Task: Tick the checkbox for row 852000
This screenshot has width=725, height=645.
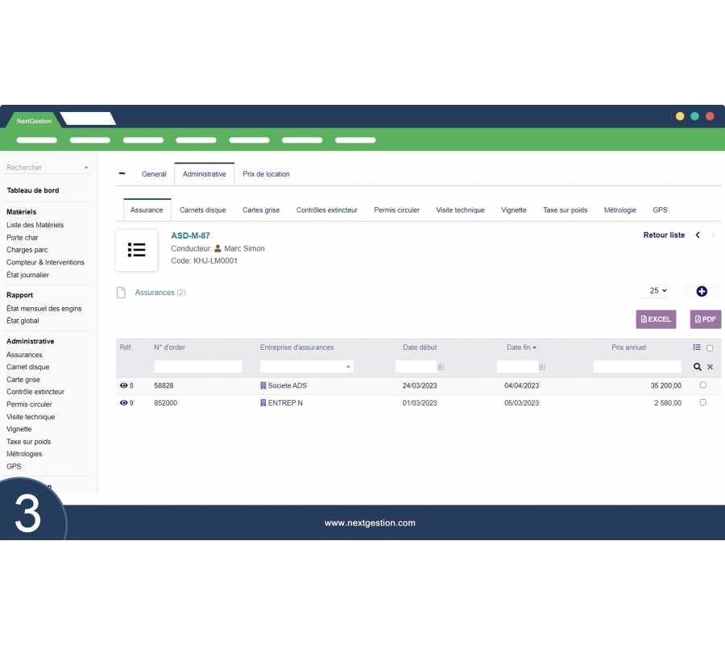Action: pyautogui.click(x=702, y=402)
